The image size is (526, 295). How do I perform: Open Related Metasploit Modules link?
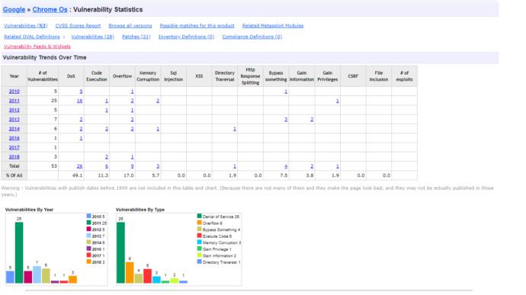click(x=273, y=26)
